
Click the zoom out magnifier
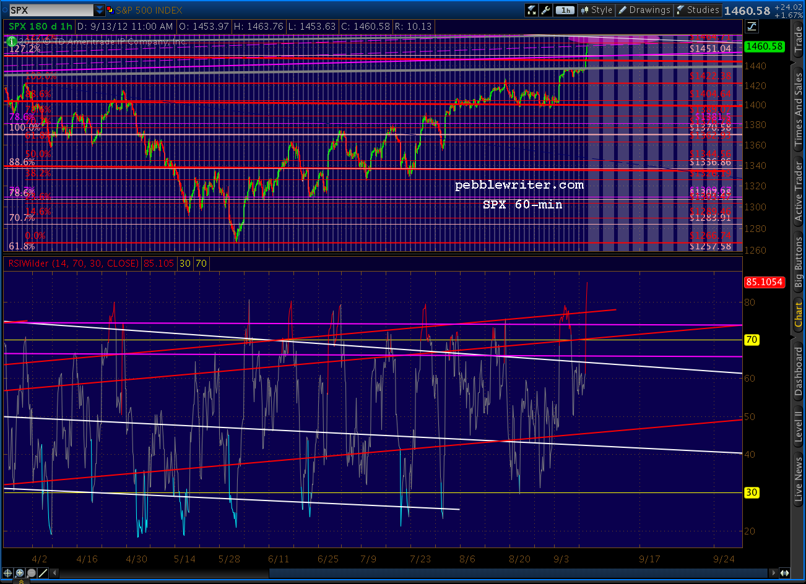31,573
